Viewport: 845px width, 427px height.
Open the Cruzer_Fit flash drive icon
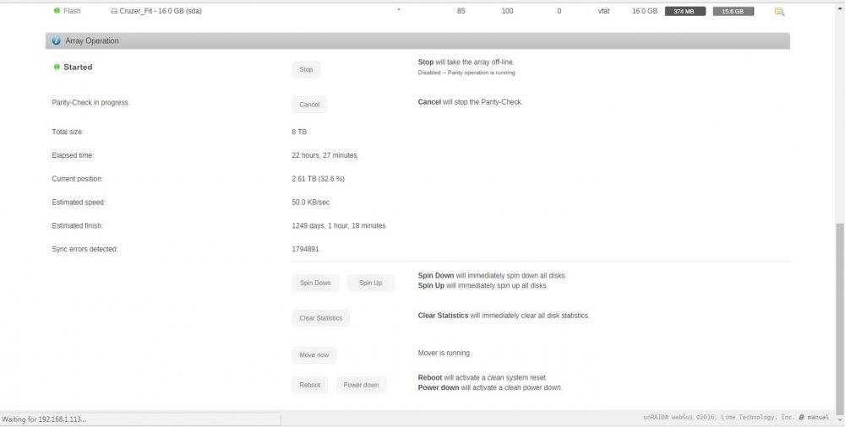pos(114,11)
